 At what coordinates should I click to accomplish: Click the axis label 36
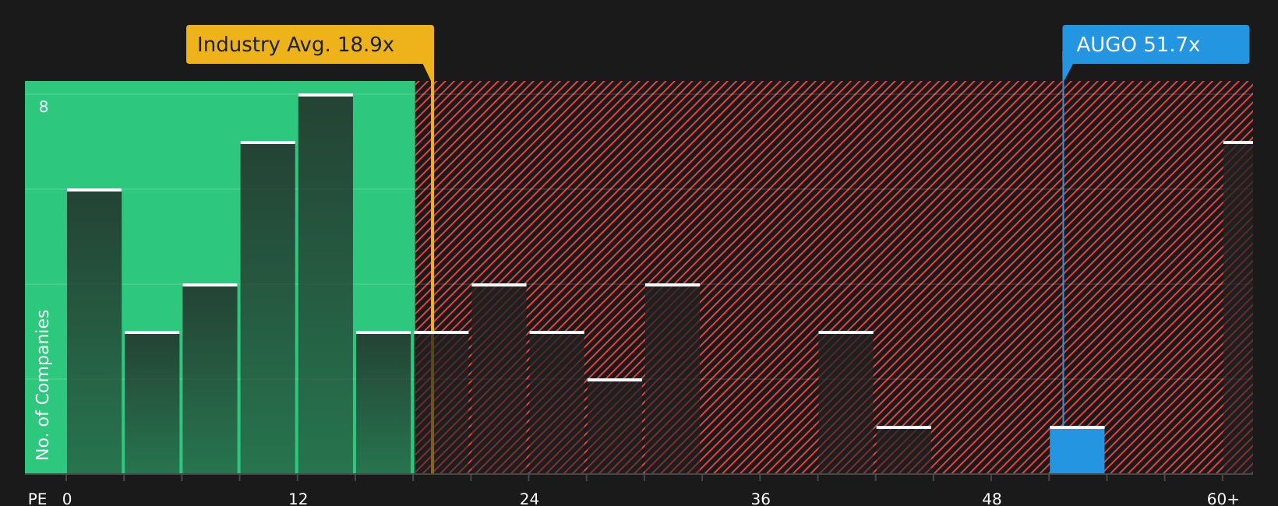pyautogui.click(x=761, y=499)
